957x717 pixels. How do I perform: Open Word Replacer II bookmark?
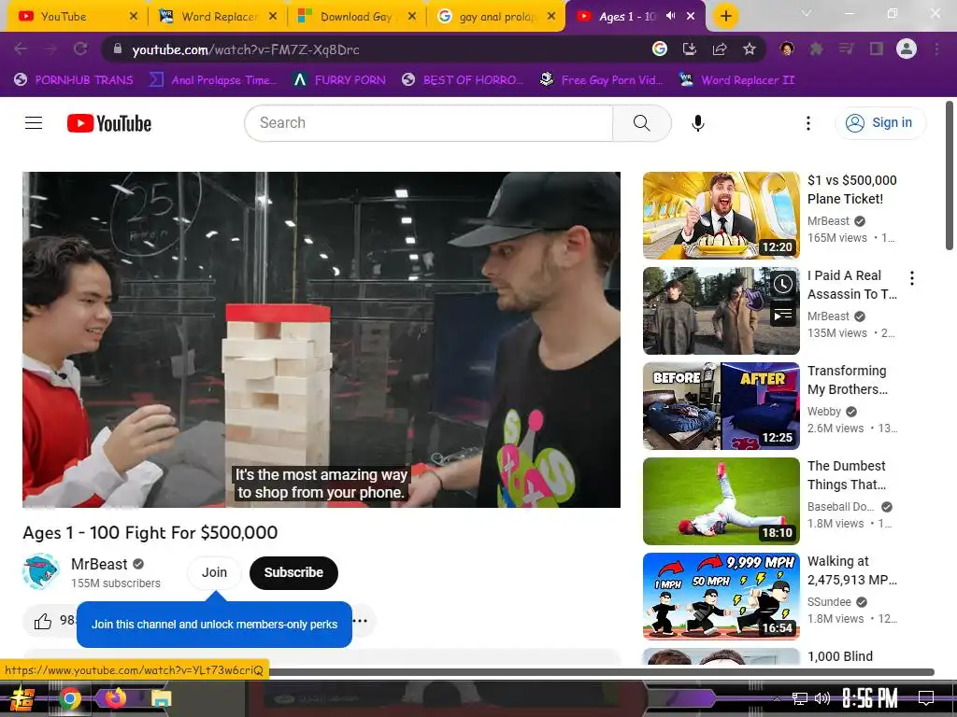coord(737,80)
